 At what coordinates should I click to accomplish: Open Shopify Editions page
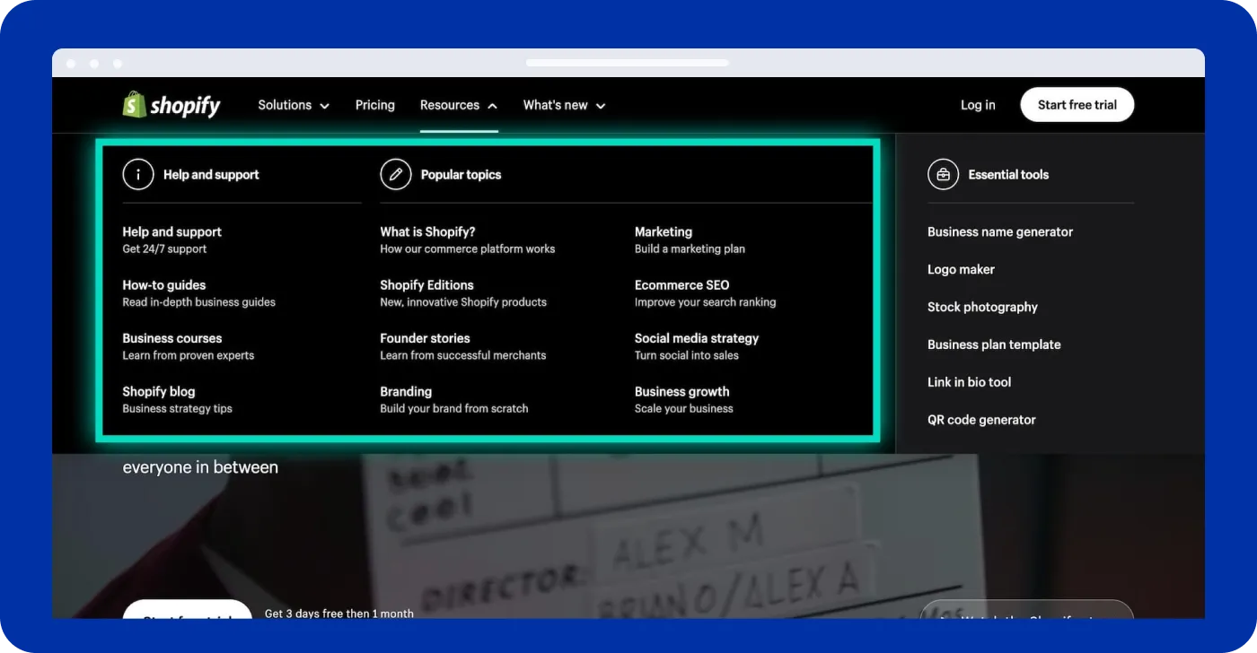point(426,285)
